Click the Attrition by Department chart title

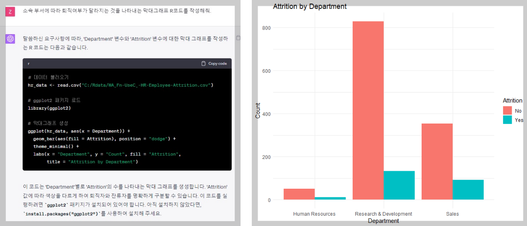pyautogui.click(x=309, y=6)
